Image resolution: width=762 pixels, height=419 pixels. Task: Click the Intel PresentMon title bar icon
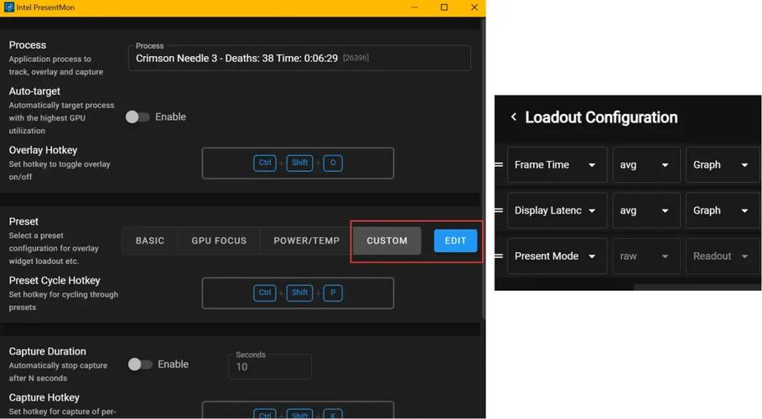point(9,8)
